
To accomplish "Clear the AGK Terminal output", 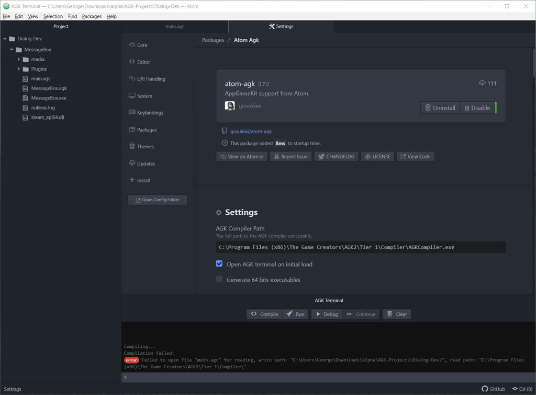I will (397, 314).
